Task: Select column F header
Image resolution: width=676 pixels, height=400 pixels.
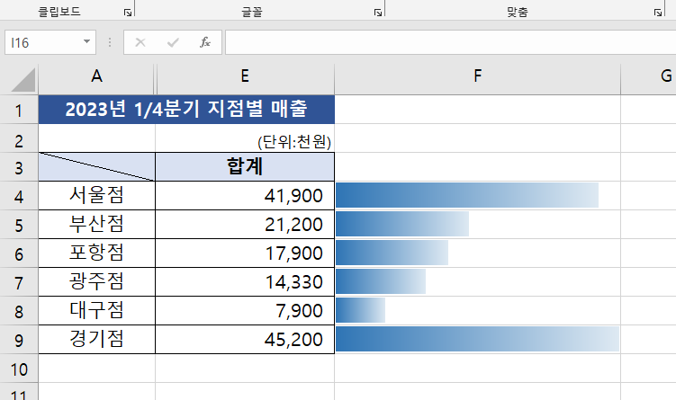Action: click(x=477, y=76)
